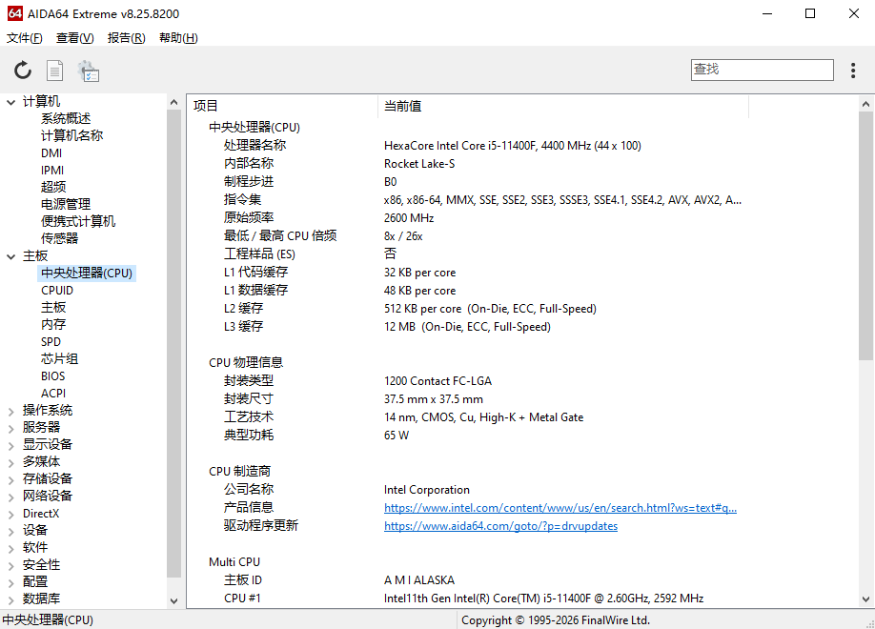
Task: Select 内存 in the tree
Action: pyautogui.click(x=53, y=324)
